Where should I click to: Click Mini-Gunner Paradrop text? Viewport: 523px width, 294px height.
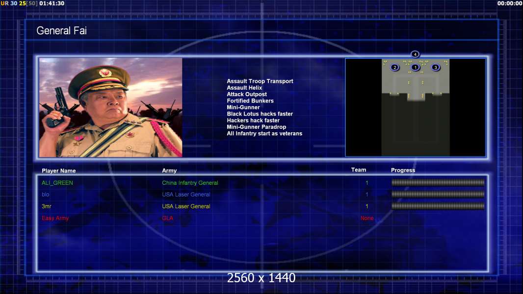point(256,127)
